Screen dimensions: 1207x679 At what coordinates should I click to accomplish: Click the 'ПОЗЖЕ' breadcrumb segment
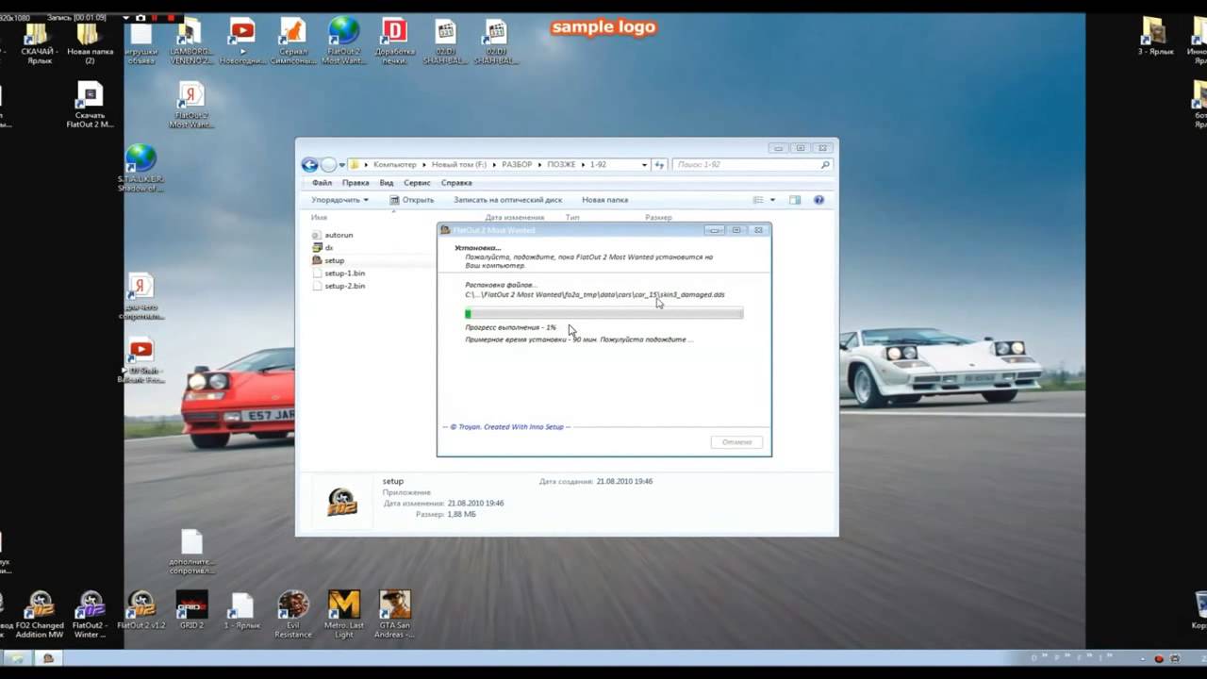[561, 164]
